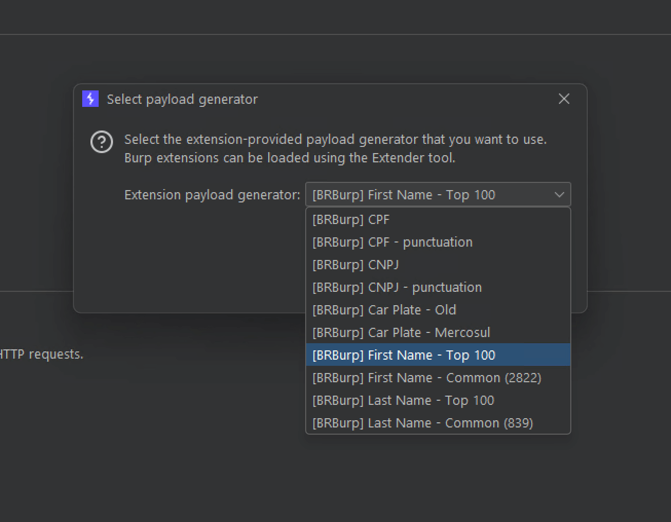Pick the [BRBurp] CNPJ generator
The height and width of the screenshot is (522, 671).
(x=438, y=265)
